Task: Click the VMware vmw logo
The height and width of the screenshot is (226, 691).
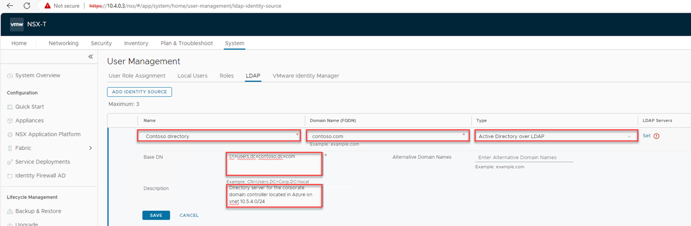Action: (x=17, y=24)
